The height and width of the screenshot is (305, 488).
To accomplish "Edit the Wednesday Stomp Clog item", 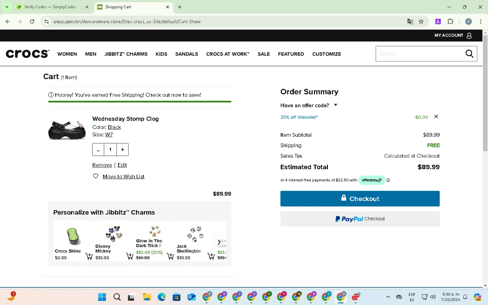I will point(122,165).
